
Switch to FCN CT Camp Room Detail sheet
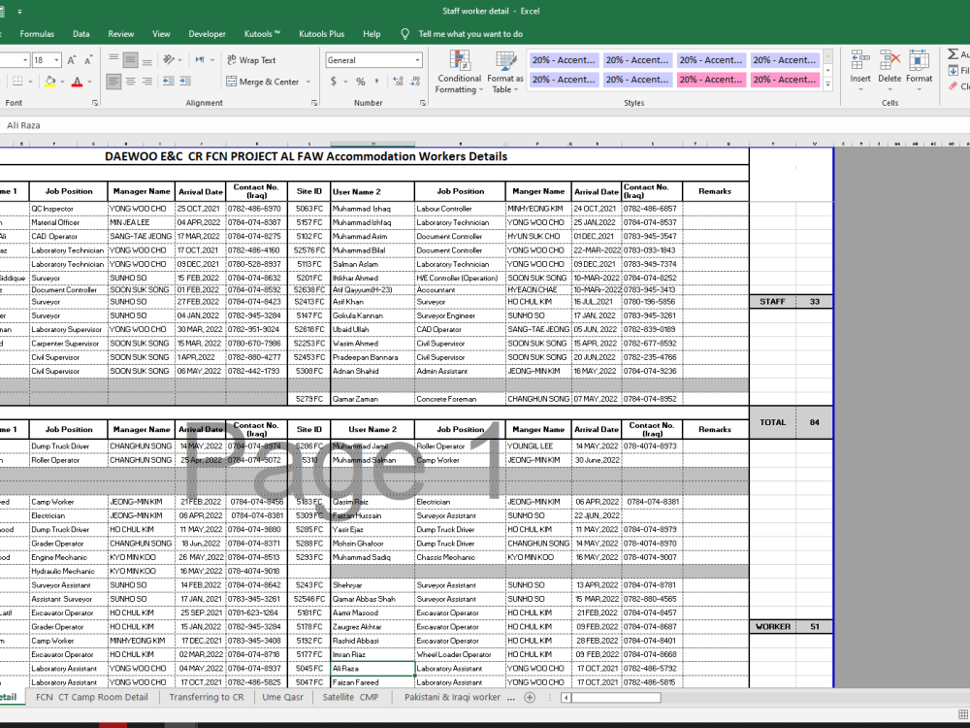point(91,697)
